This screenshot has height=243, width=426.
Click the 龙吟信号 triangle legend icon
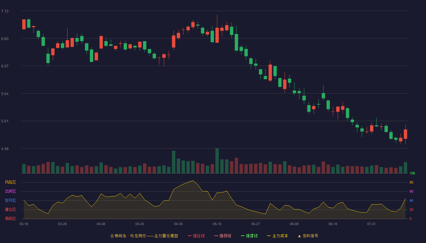[299, 236]
